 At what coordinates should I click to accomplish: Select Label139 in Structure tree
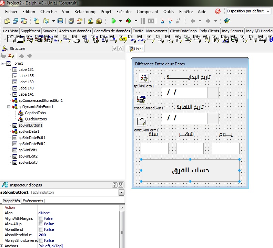click(x=26, y=82)
